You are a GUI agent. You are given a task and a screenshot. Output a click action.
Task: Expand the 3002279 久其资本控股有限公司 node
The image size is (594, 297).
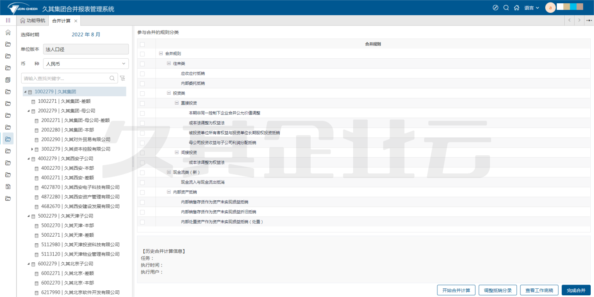pos(32,149)
